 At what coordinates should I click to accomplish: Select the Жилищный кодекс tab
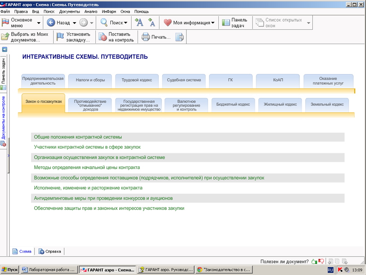click(x=280, y=104)
